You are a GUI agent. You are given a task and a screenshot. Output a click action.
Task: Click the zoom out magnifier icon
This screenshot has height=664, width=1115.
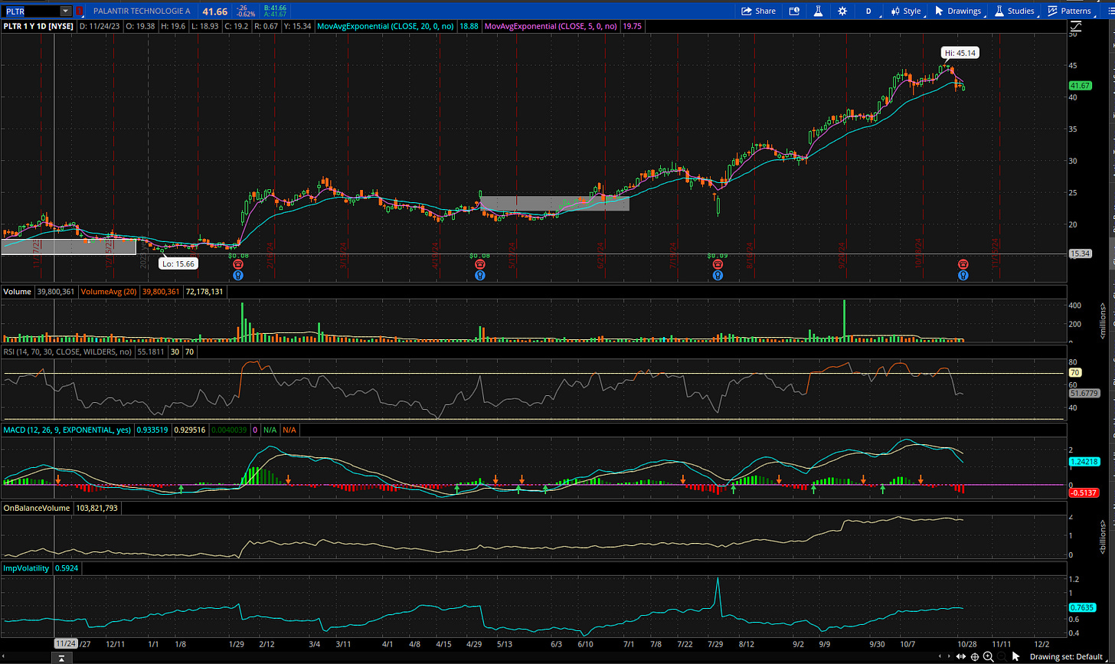[x=1003, y=656]
